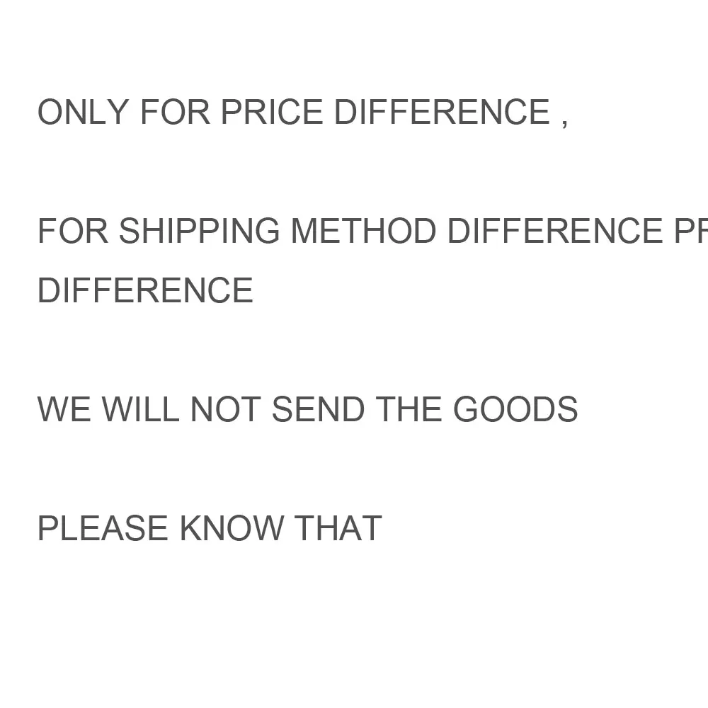708x708 pixels.
Task: Click the word "KNOW"
Action: pyautogui.click(x=232, y=529)
